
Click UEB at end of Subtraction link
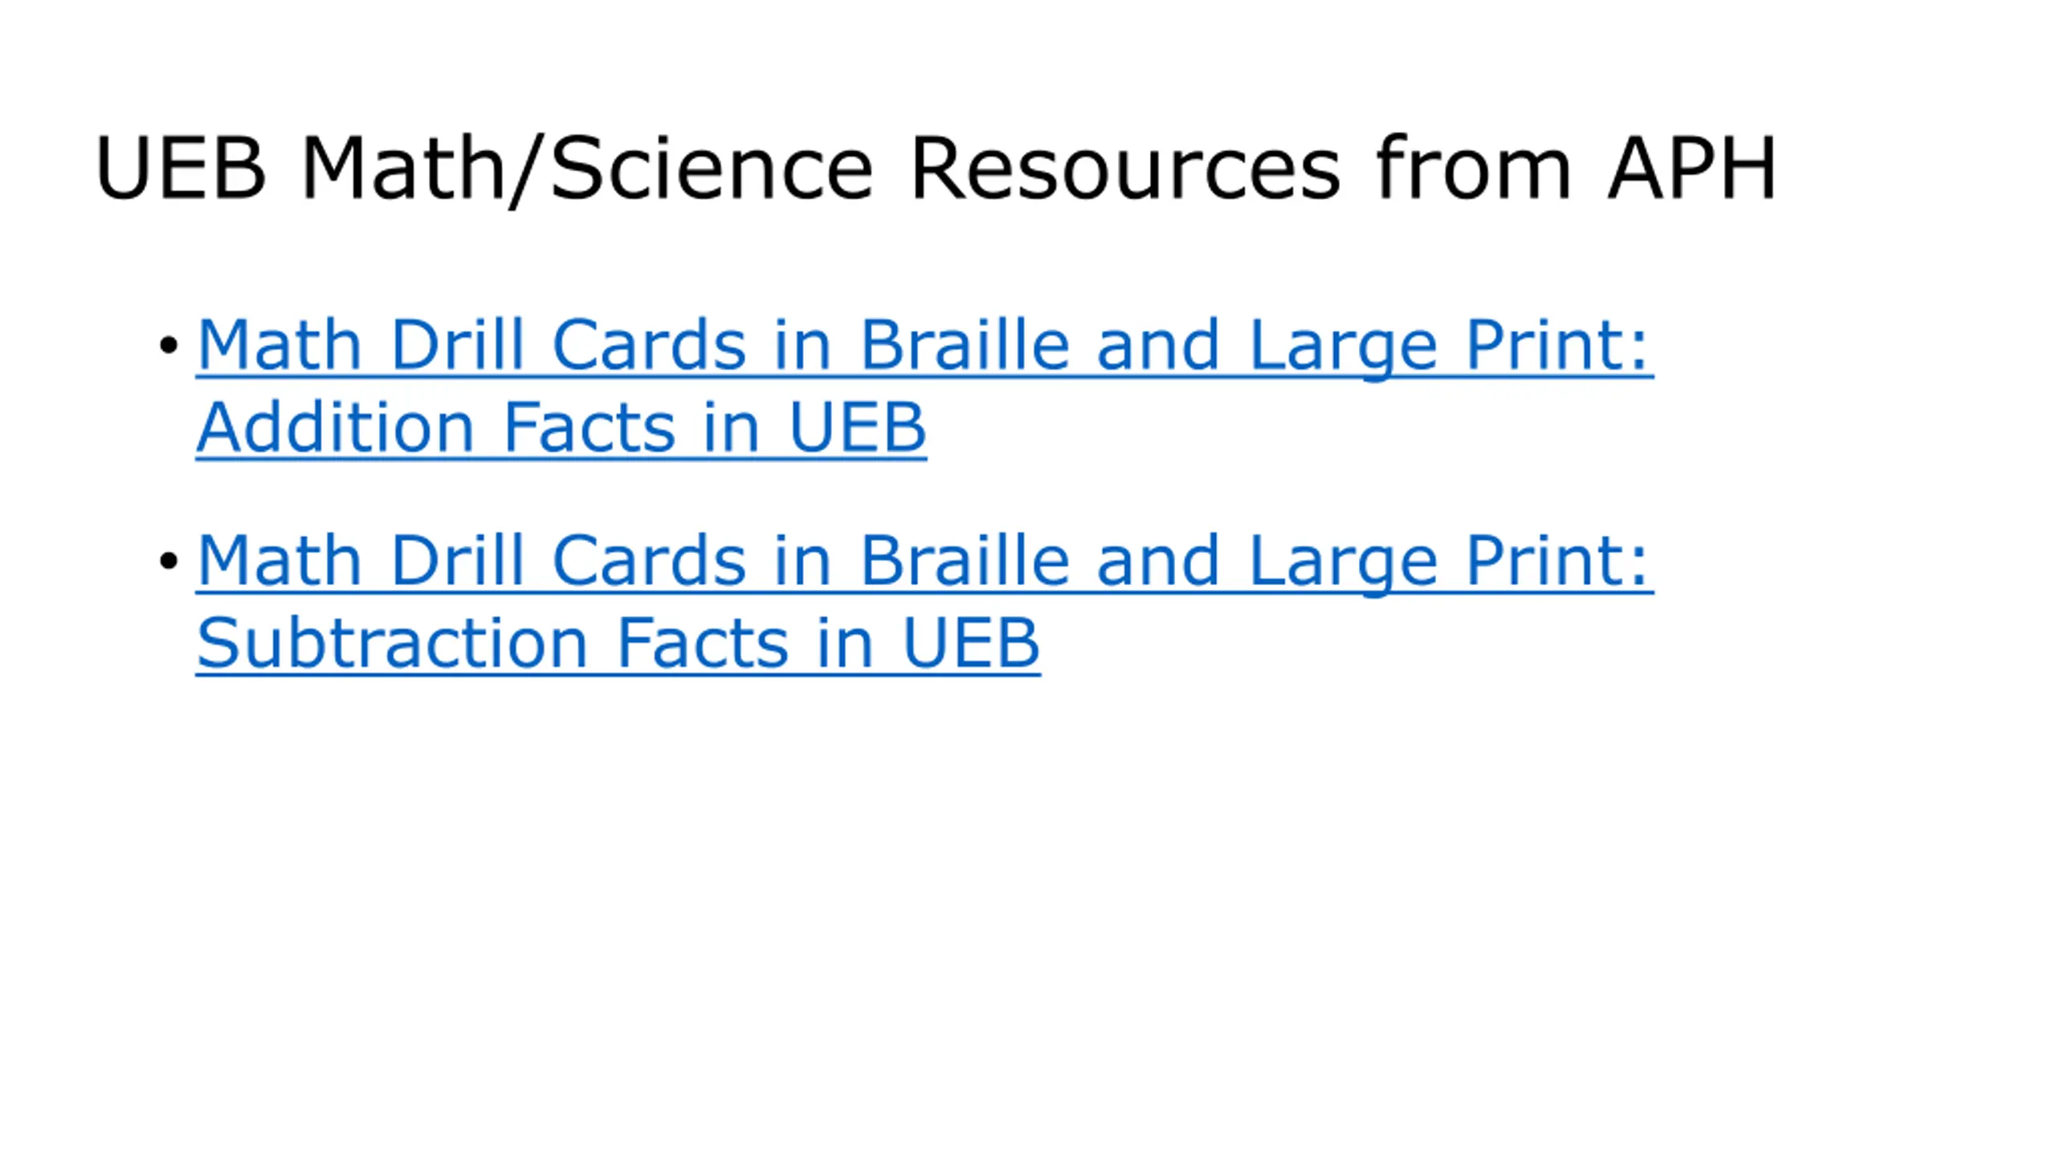click(x=972, y=644)
